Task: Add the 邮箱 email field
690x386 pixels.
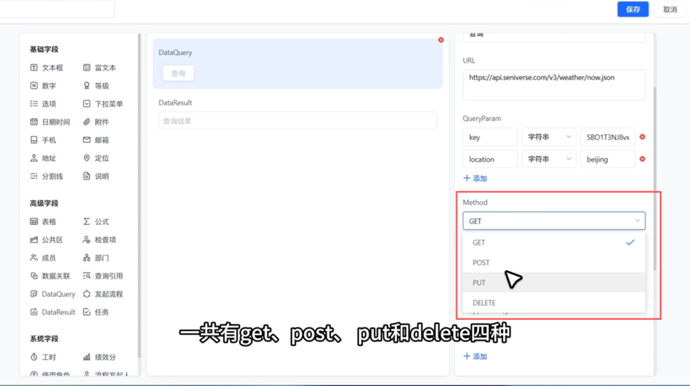Action: [96, 140]
